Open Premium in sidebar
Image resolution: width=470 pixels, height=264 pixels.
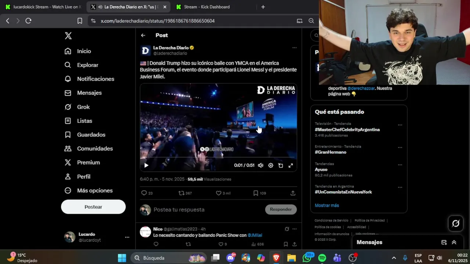(82, 162)
